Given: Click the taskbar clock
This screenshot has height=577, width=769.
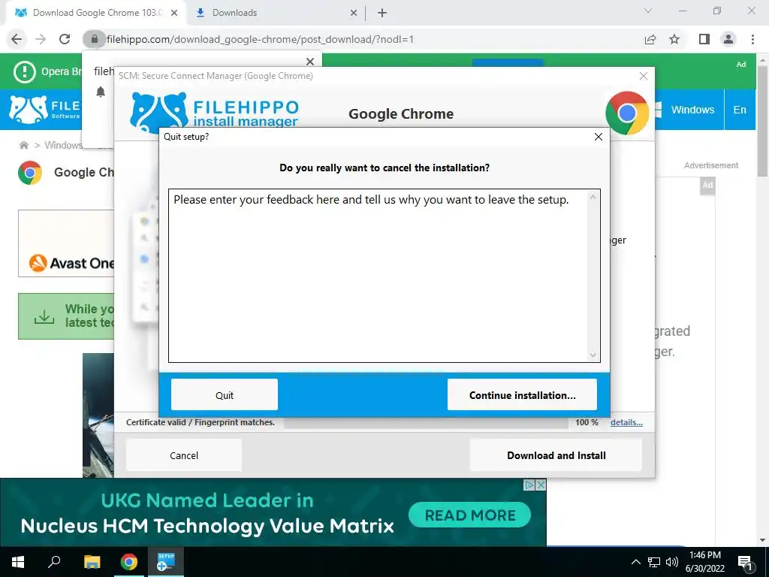Looking at the screenshot, I should point(704,562).
